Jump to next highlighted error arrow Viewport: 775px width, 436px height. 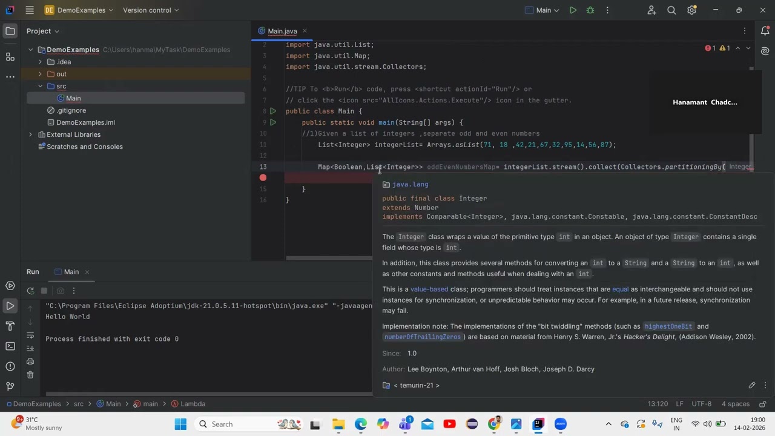748,48
